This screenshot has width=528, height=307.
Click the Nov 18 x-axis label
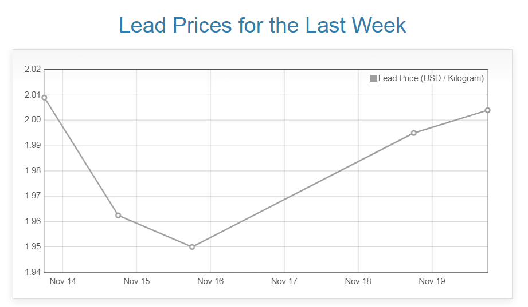point(358,281)
